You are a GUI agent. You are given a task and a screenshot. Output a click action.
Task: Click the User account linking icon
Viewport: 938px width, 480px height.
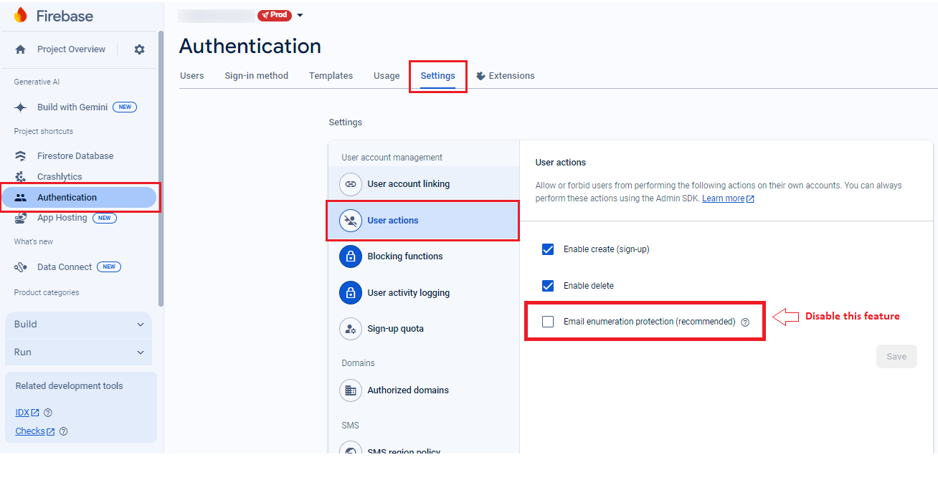coord(351,184)
